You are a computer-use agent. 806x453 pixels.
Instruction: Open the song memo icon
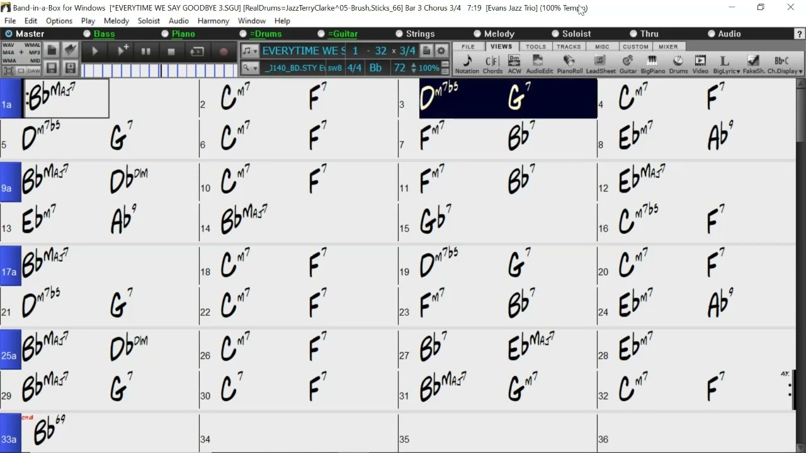pyautogui.click(x=426, y=51)
